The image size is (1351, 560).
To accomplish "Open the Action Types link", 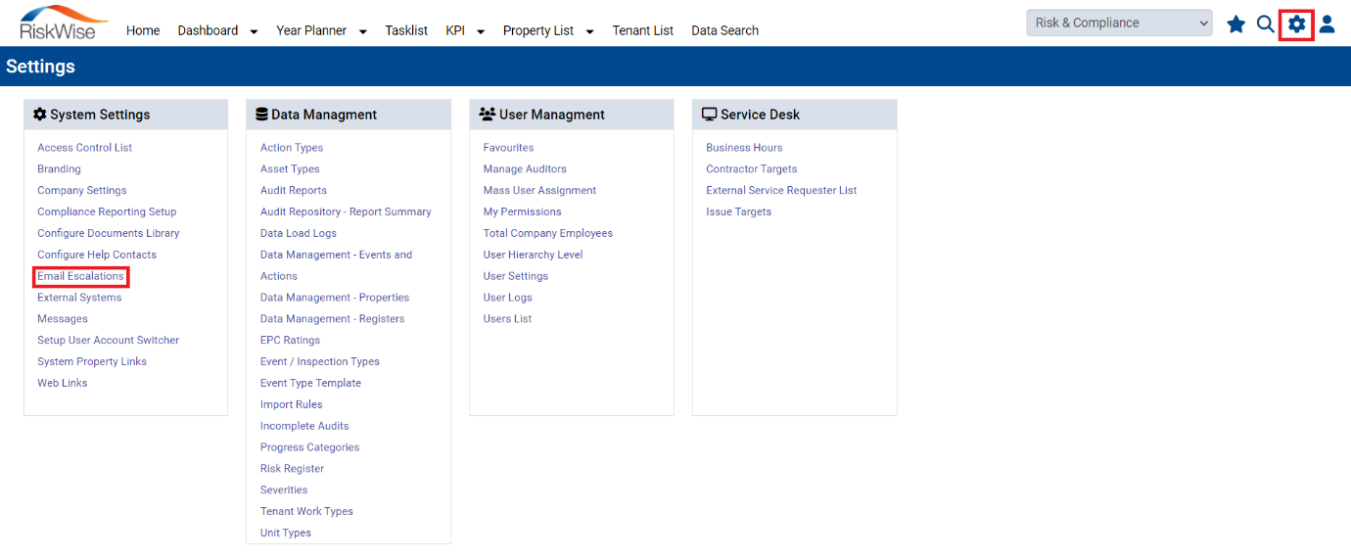I will pyautogui.click(x=292, y=148).
